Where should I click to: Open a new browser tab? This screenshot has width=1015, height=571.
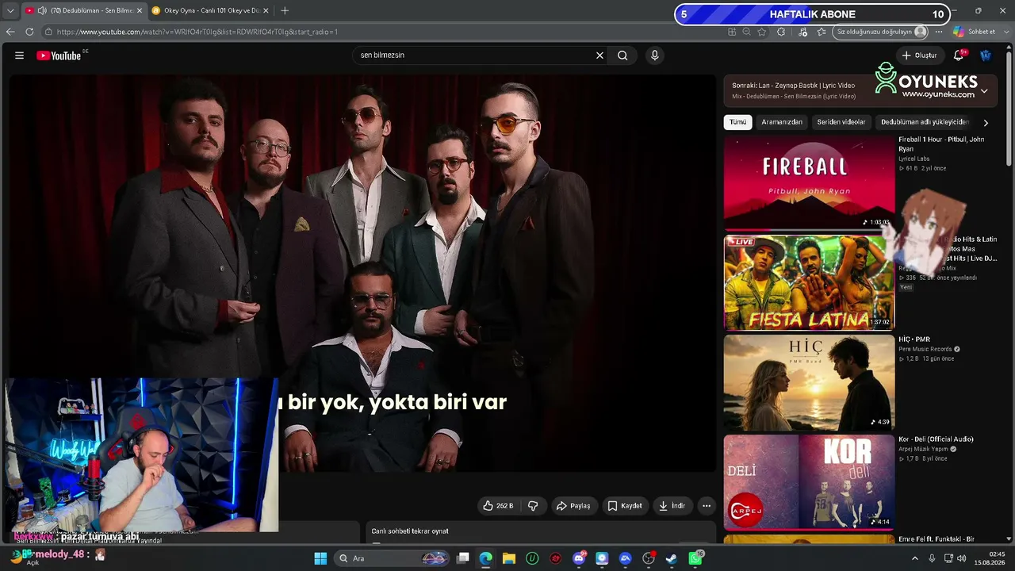[x=285, y=10]
